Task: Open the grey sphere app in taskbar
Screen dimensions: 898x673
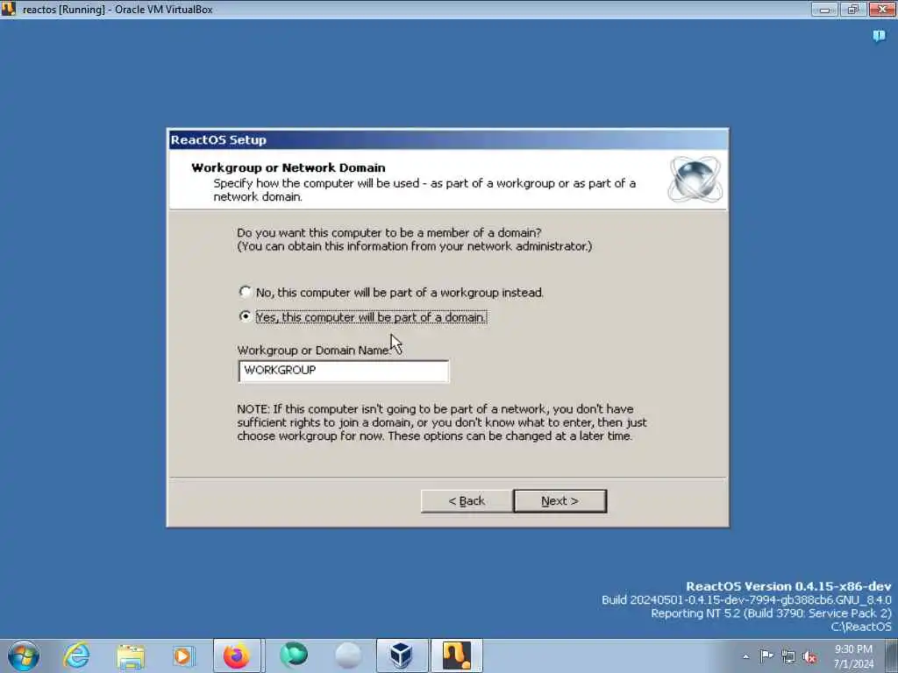Action: [x=347, y=655]
